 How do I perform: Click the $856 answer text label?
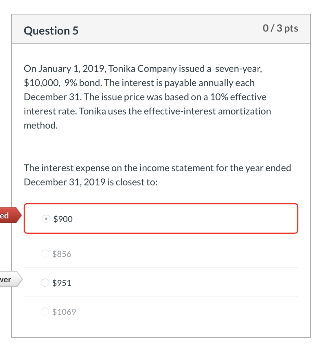pos(62,254)
